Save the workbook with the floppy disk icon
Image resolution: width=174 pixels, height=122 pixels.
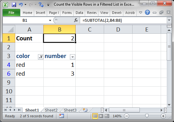pyautogui.click(x=14, y=5)
